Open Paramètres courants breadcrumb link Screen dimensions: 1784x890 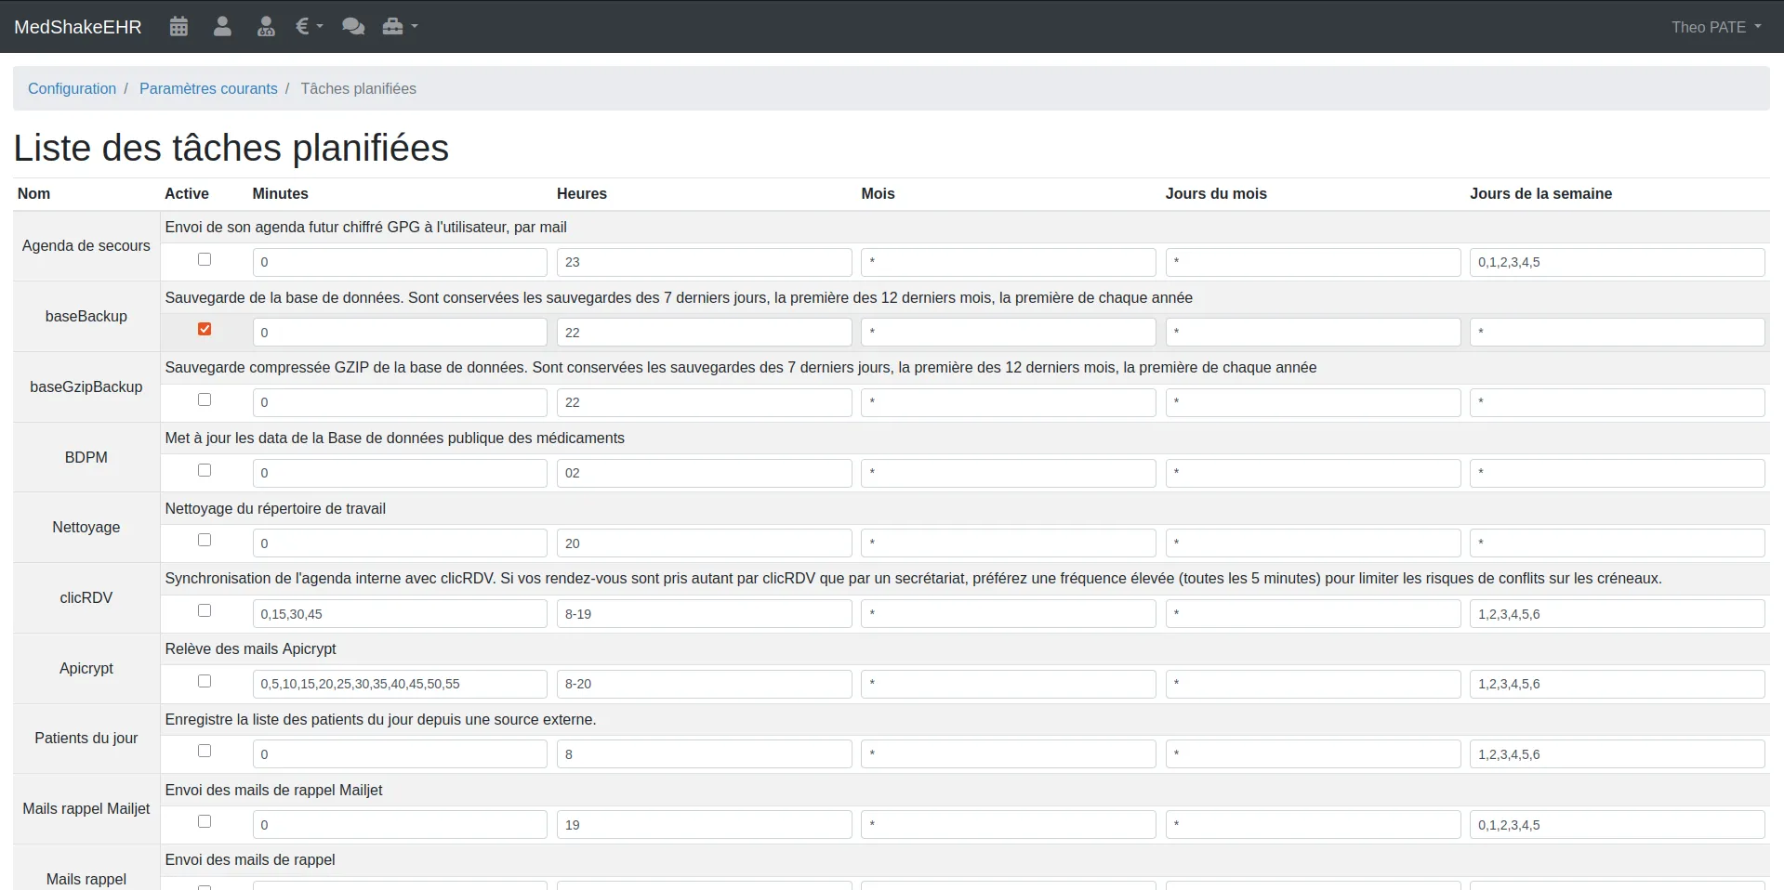(208, 88)
